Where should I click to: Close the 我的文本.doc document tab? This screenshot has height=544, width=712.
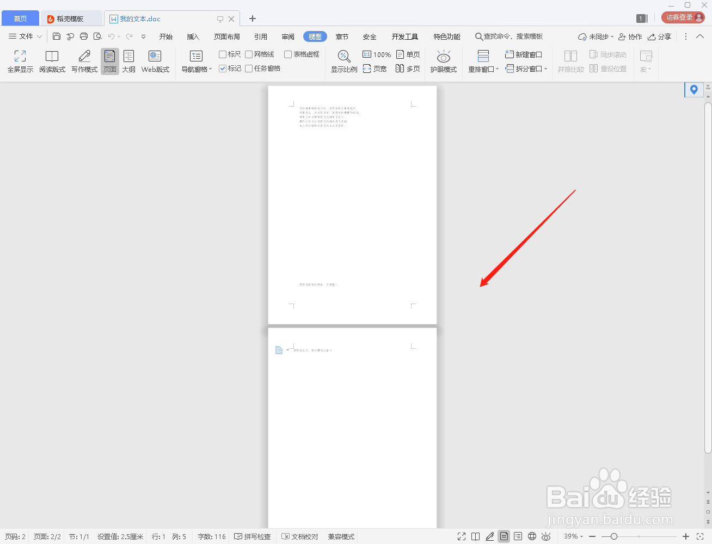[x=231, y=18]
